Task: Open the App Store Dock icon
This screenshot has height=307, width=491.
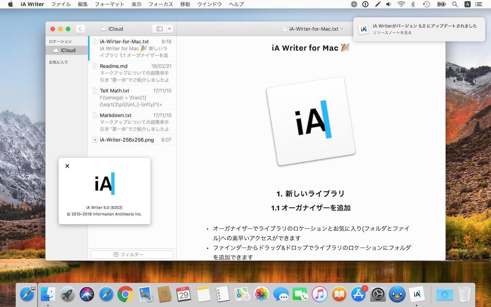Action: pos(359,294)
